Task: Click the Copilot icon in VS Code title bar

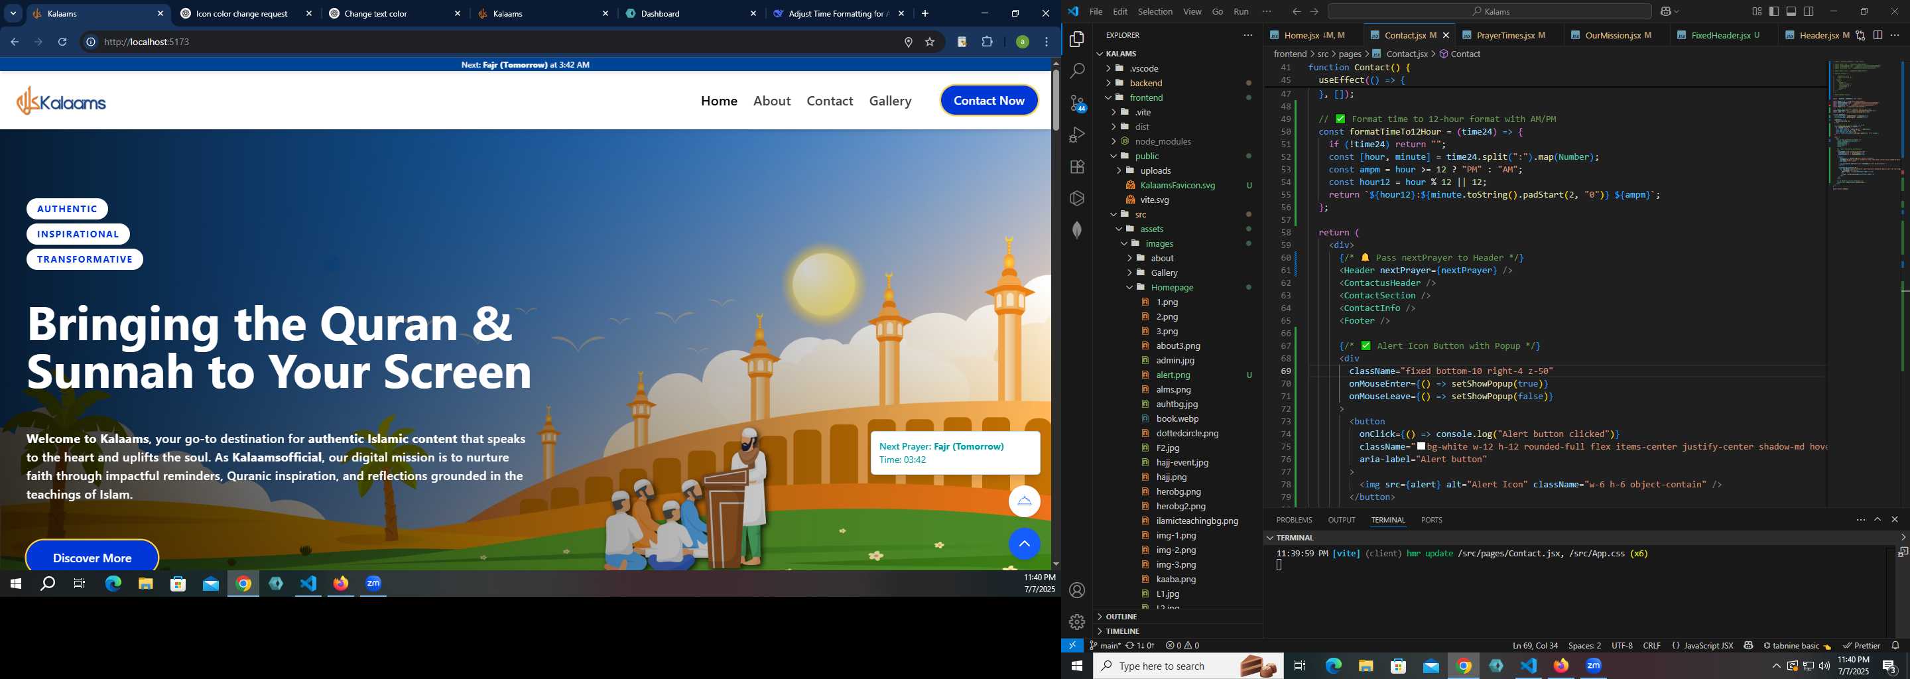Action: click(x=1665, y=11)
